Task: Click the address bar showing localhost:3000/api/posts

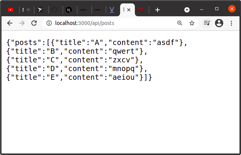Action: (113, 23)
